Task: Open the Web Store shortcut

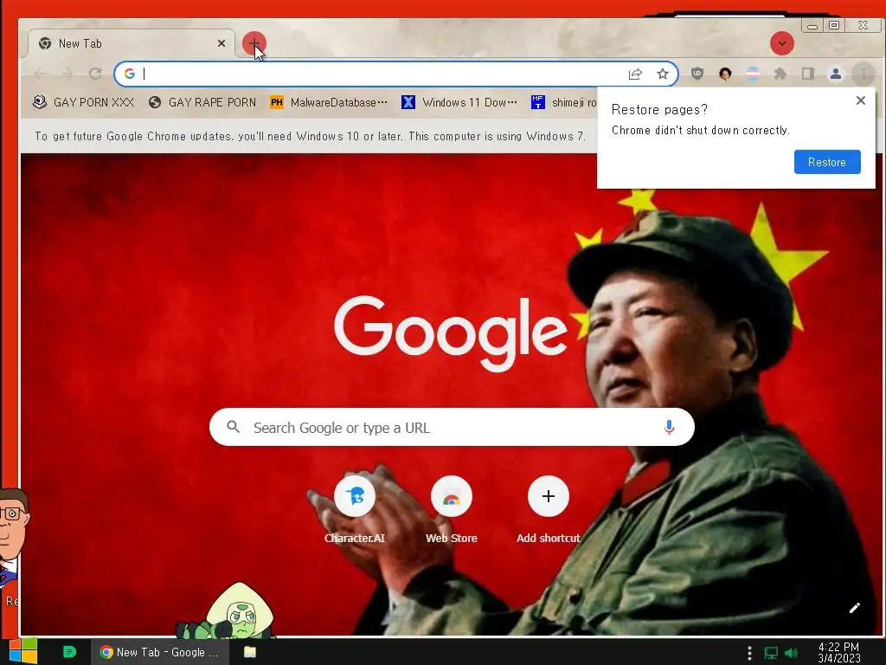Action: point(452,510)
